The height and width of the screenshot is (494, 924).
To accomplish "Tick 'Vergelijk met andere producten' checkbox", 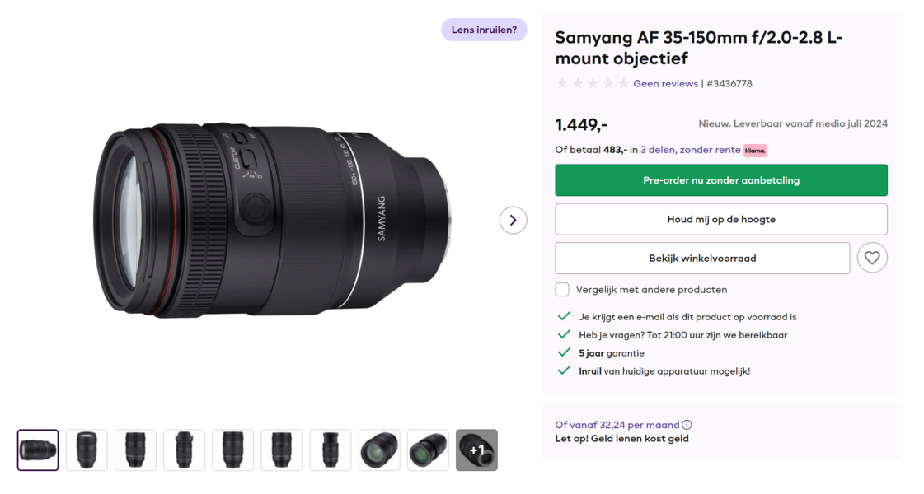I will coord(562,290).
